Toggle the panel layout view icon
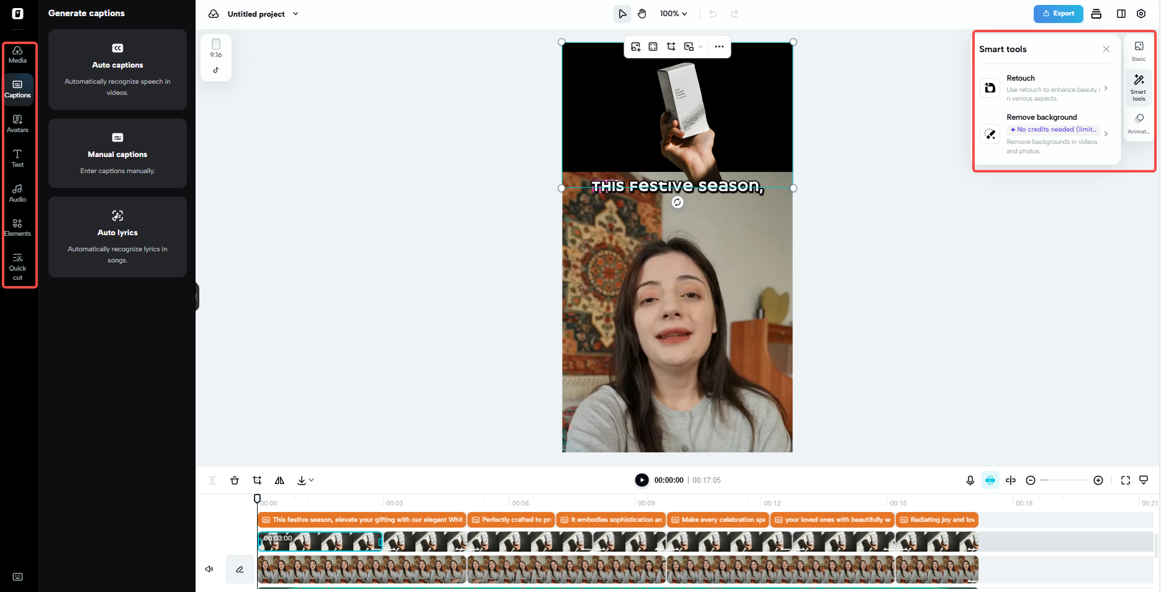Viewport: 1161px width, 592px height. 1121,14
